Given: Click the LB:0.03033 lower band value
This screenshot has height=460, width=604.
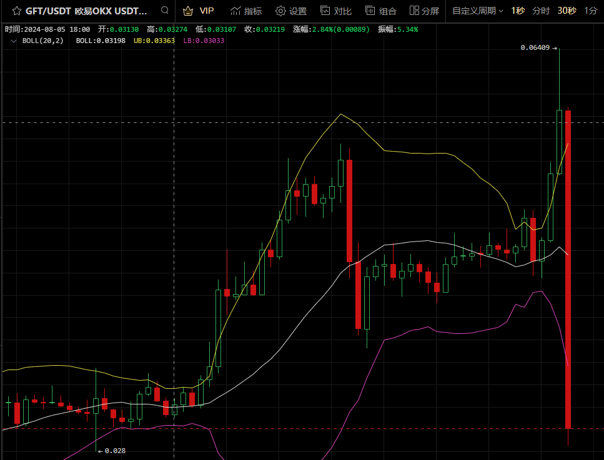Looking at the screenshot, I should (x=204, y=41).
